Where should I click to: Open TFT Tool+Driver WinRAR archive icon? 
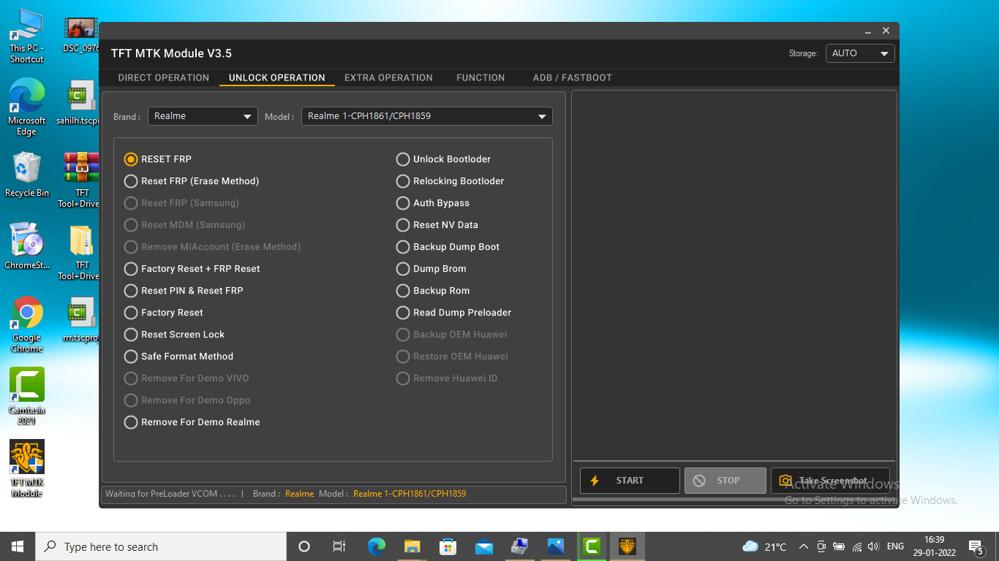pos(81,180)
